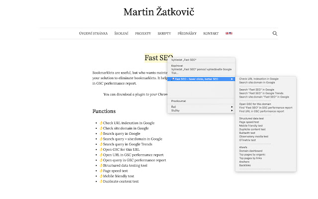Image resolution: width=318 pixels, height=199 pixels.
Task: Click the Martin Žatkovič site title
Action: (x=159, y=12)
